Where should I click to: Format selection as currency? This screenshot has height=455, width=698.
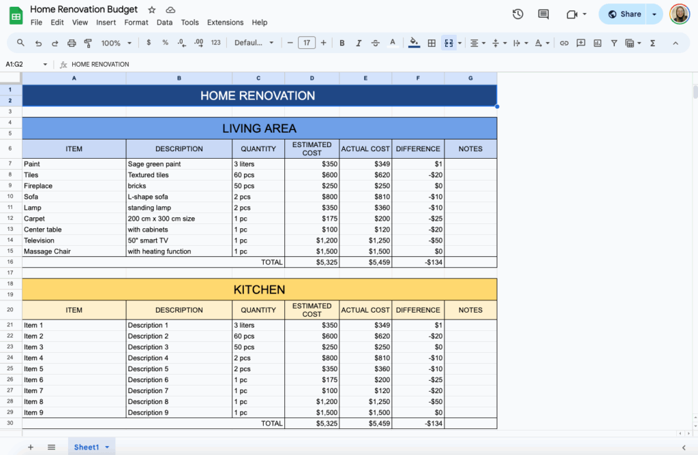pyautogui.click(x=148, y=42)
